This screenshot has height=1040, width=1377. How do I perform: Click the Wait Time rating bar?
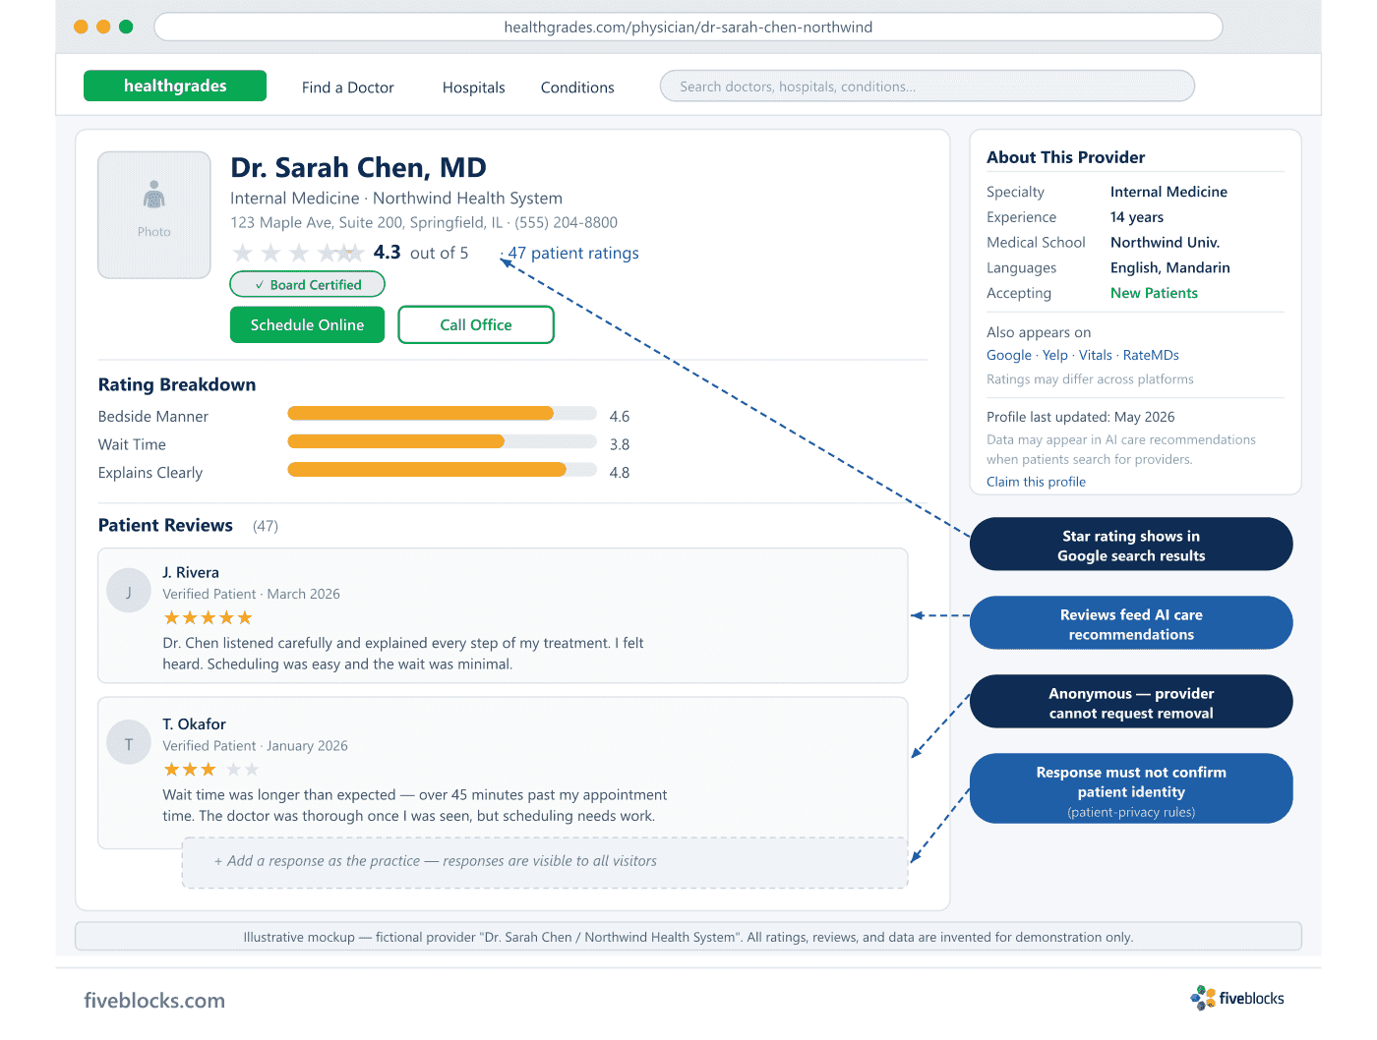[442, 442]
